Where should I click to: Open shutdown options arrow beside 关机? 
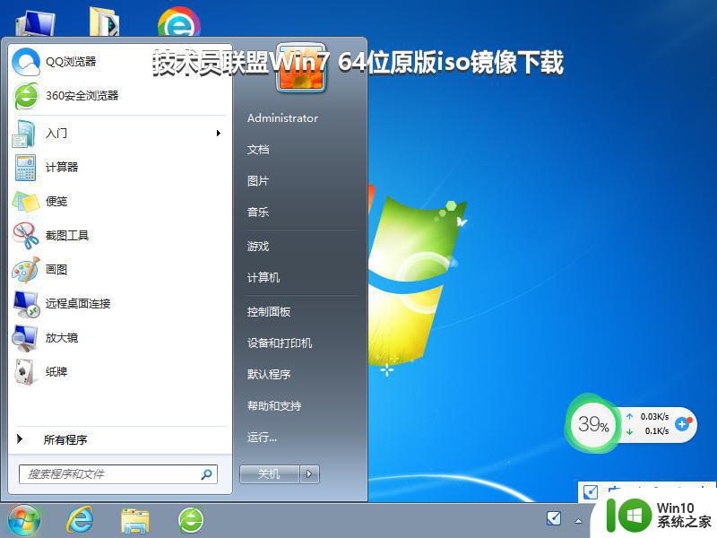[x=310, y=474]
